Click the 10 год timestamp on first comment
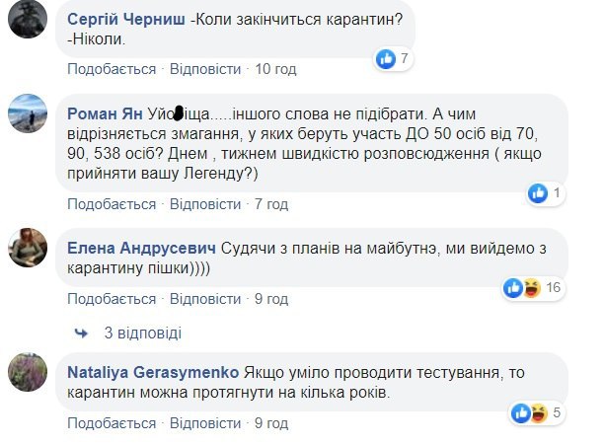 point(276,69)
